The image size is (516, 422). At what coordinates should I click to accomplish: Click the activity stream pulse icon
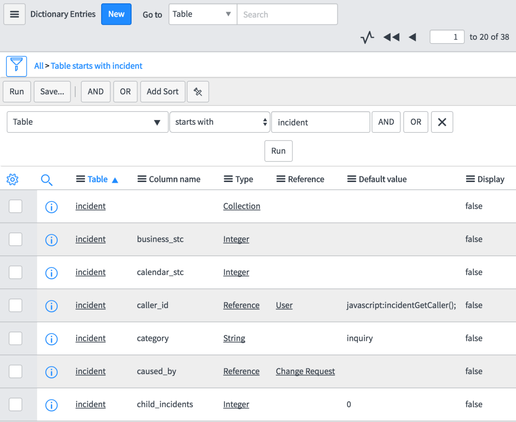click(x=367, y=37)
